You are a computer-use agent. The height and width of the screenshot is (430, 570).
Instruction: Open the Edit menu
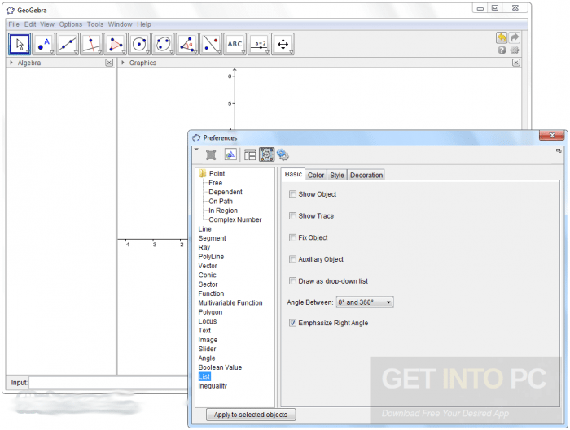[x=30, y=24]
